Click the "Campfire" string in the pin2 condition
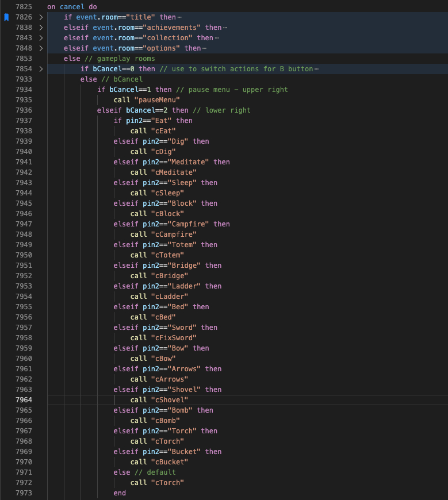 [x=189, y=224]
